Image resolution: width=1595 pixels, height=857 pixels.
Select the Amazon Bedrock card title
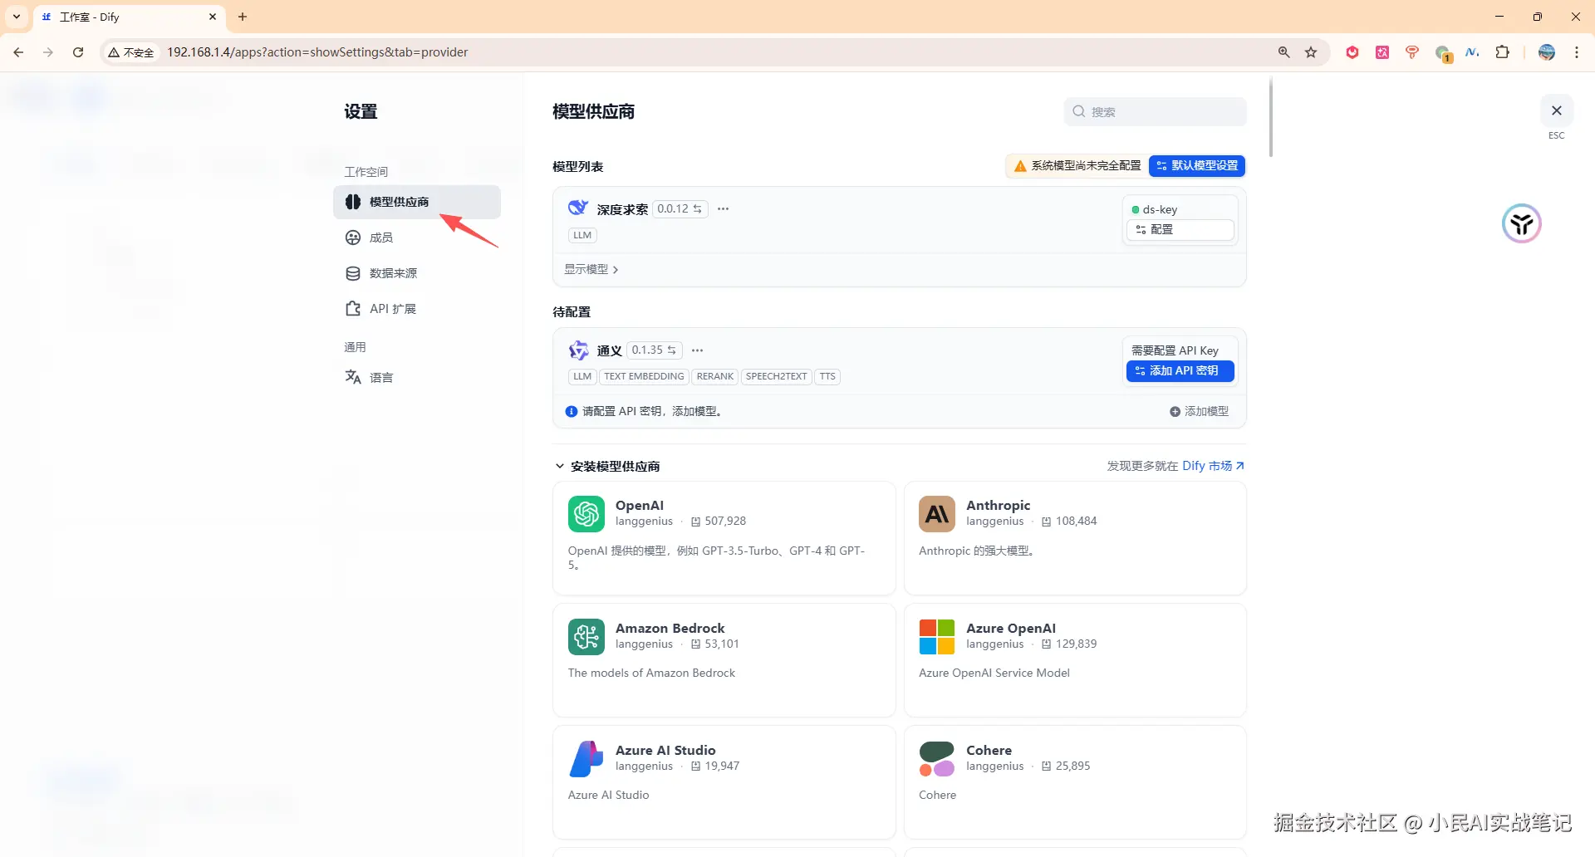click(670, 629)
